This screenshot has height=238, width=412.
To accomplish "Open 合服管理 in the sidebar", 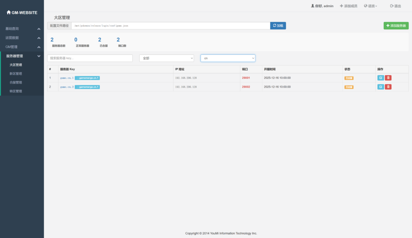I will pyautogui.click(x=16, y=82).
